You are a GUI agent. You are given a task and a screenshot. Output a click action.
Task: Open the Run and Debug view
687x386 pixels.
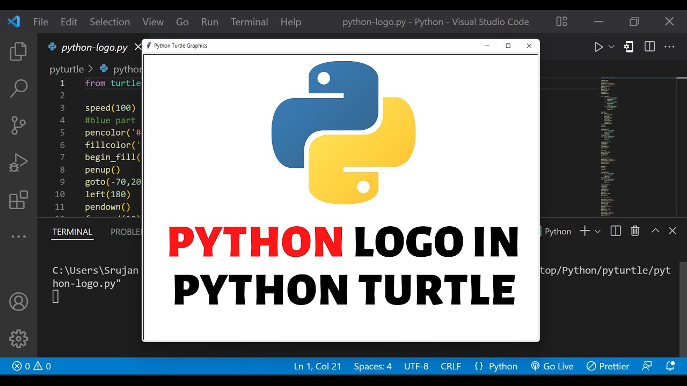coord(18,162)
